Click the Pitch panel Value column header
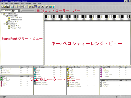This screenshot has width=131, height=98. click(23, 67)
